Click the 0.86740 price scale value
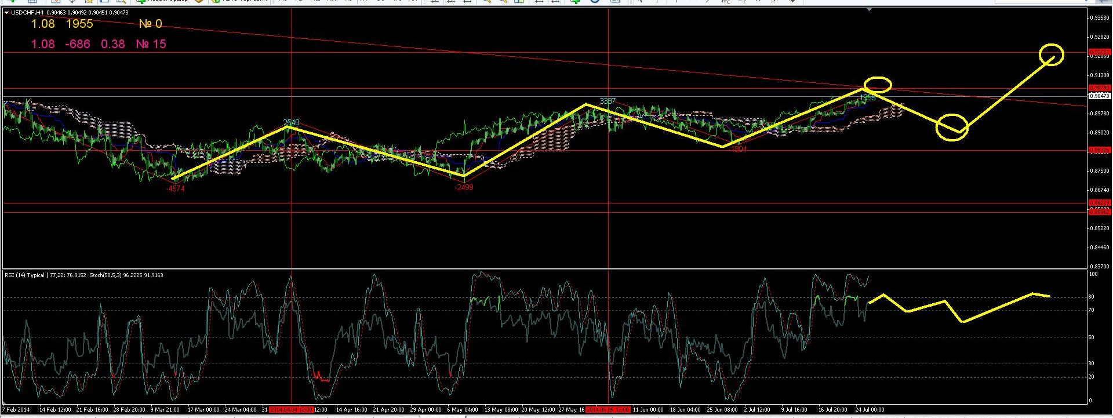The width and height of the screenshot is (1113, 418). click(1100, 190)
